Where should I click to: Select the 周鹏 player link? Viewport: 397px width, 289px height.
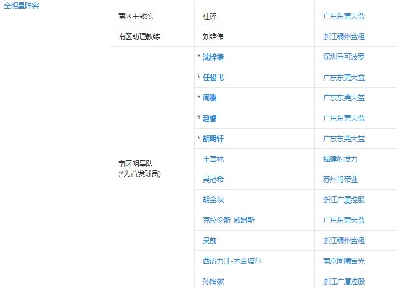pos(210,98)
